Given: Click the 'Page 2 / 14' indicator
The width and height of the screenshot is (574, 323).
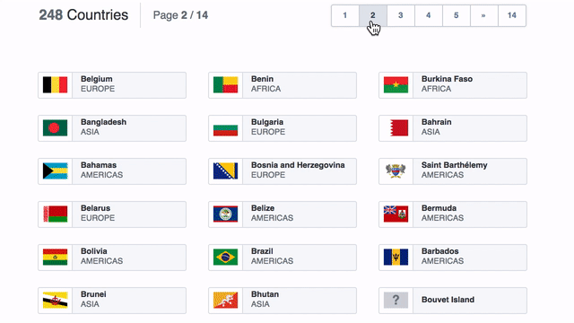Looking at the screenshot, I should (x=180, y=15).
